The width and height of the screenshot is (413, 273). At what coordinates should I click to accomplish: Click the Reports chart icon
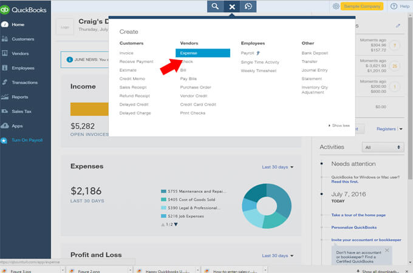5,97
